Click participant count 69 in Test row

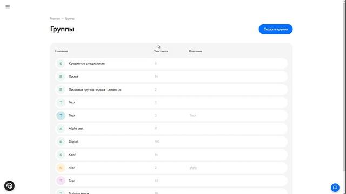pos(156,181)
